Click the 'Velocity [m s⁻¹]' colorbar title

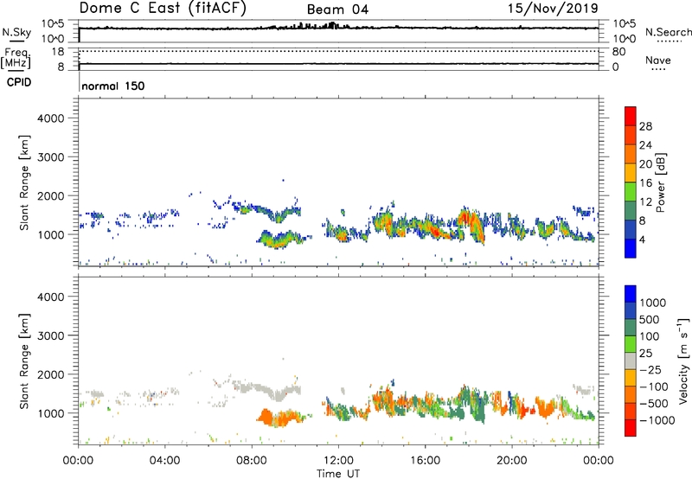pos(684,361)
